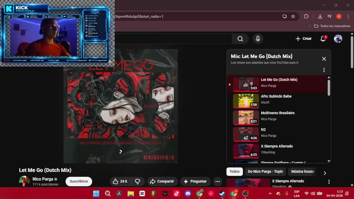Screen dimensions: 354x199
Task: Click the Preguntar button
Action: 195,181
